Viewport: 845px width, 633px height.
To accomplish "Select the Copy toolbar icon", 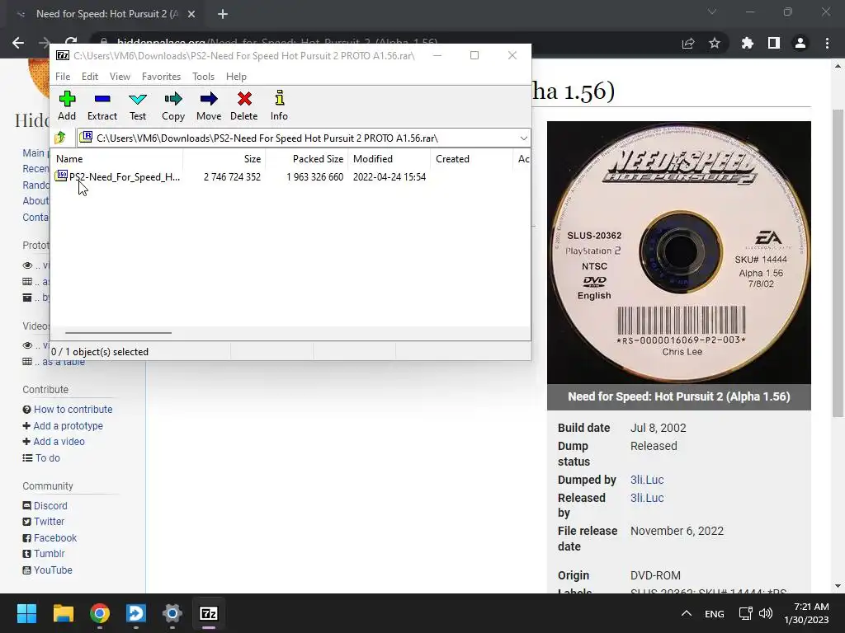I will [x=173, y=105].
